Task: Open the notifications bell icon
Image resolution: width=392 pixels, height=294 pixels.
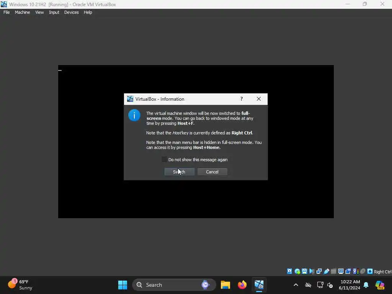Action: (366, 285)
